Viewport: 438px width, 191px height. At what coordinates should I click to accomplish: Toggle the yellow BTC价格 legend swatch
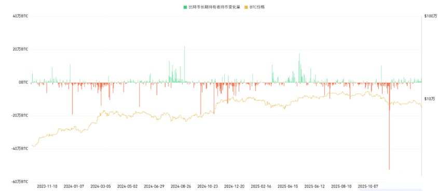[x=245, y=7]
